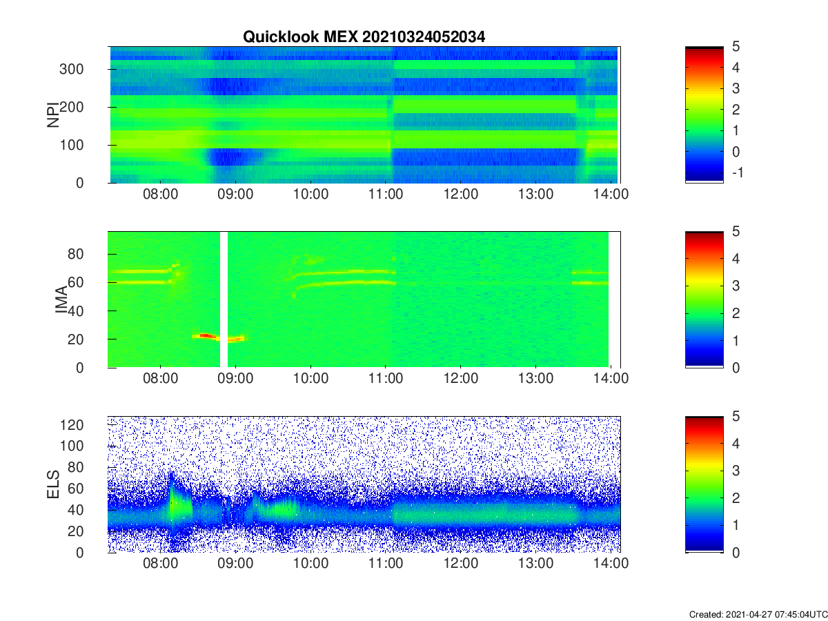Click the red hot spot in IMA plot
828x621 pixels.
click(205, 335)
